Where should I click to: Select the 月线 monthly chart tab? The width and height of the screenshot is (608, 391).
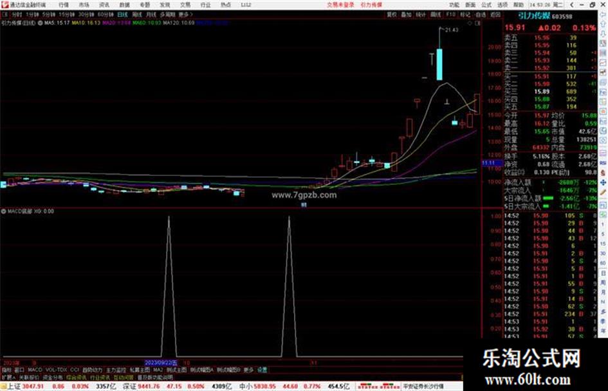(151, 14)
